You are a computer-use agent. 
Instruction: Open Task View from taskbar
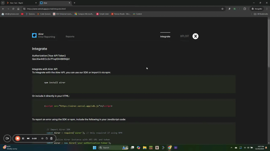pyautogui.click(x=132, y=148)
